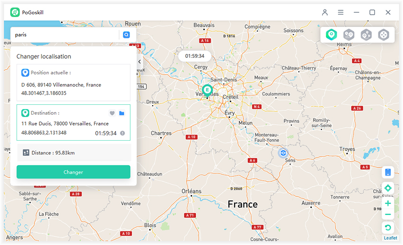Select the joystick mode icon
This screenshot has width=403, height=245.
click(x=384, y=35)
